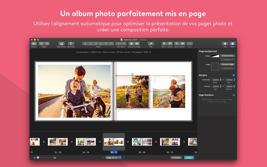
Task: Select the pages 14 - 15 thumbnail
Action: [x=86, y=142]
